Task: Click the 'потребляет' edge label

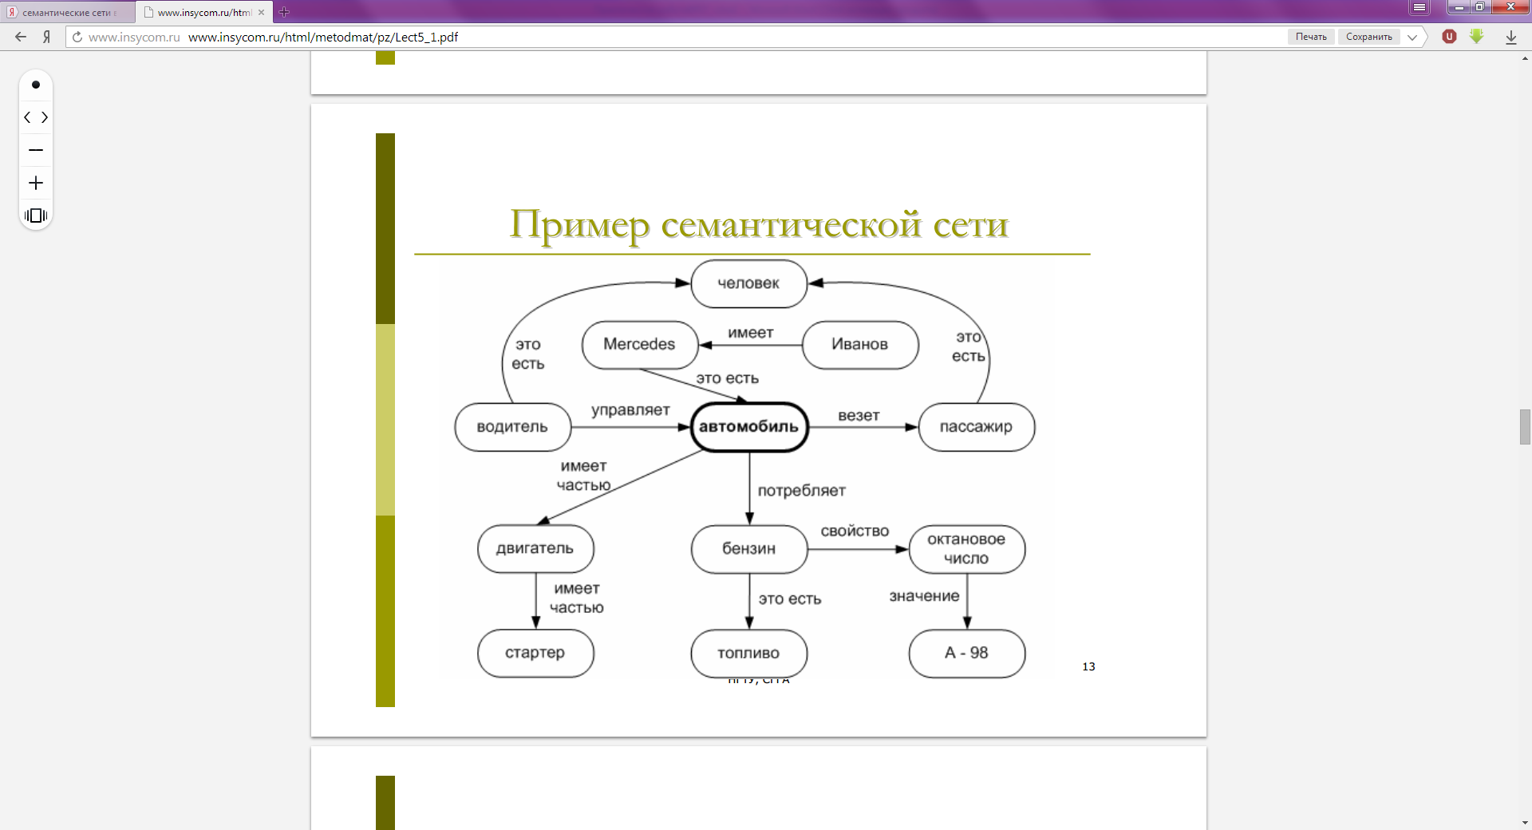Action: (801, 491)
